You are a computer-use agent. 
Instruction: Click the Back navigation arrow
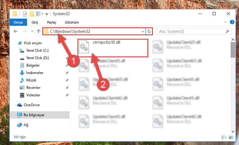pyautogui.click(x=16, y=31)
